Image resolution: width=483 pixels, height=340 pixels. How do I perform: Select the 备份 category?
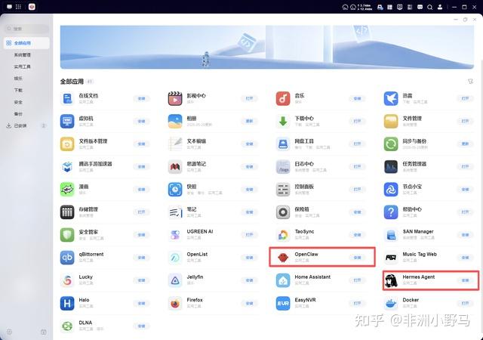pos(18,114)
